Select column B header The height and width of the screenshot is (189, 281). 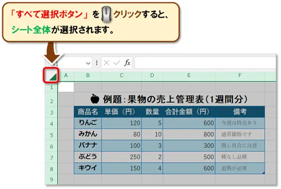[x=88, y=75]
